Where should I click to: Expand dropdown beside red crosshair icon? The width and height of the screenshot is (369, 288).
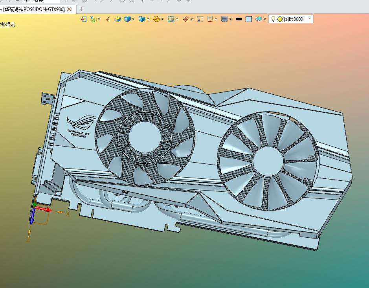191,19
